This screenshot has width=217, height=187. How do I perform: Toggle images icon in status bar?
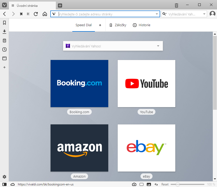(x=149, y=184)
